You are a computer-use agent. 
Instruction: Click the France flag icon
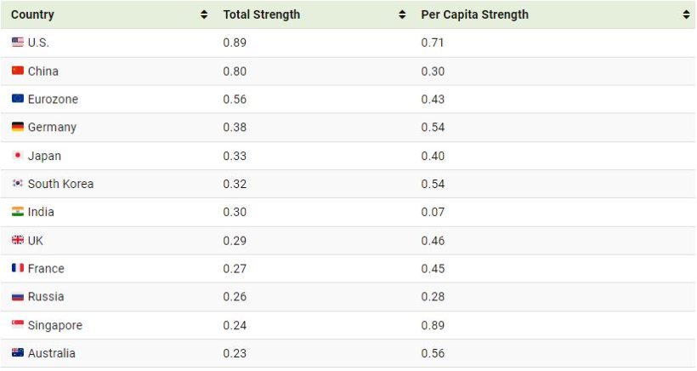18,268
